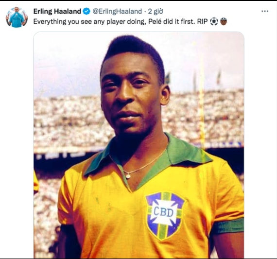Screen dimensions: 277x259
Task: Open the Erling Haaland display name
Action: click(57, 11)
